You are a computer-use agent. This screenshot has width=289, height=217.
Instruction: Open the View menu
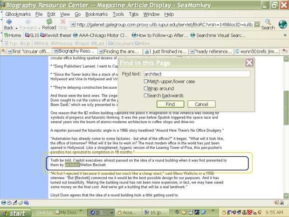click(65, 14)
